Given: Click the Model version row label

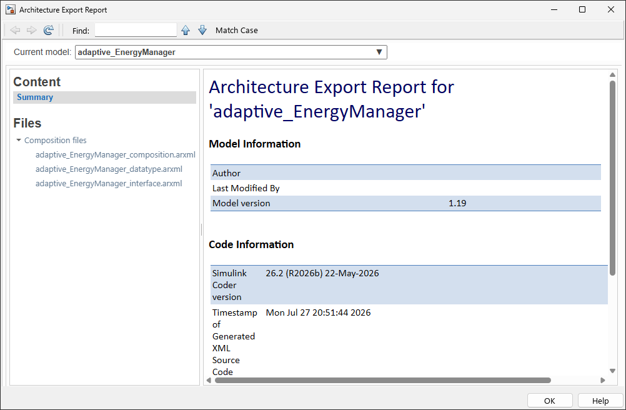Looking at the screenshot, I should (x=241, y=203).
